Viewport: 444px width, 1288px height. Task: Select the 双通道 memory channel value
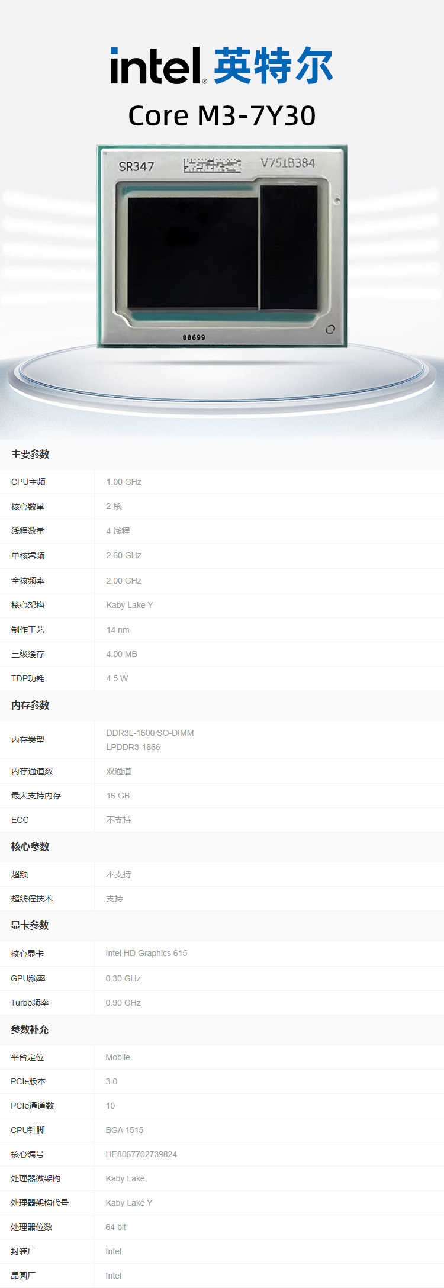[x=119, y=771]
